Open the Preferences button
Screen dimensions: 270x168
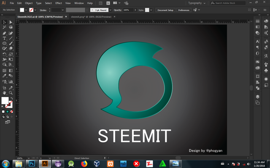(x=184, y=10)
